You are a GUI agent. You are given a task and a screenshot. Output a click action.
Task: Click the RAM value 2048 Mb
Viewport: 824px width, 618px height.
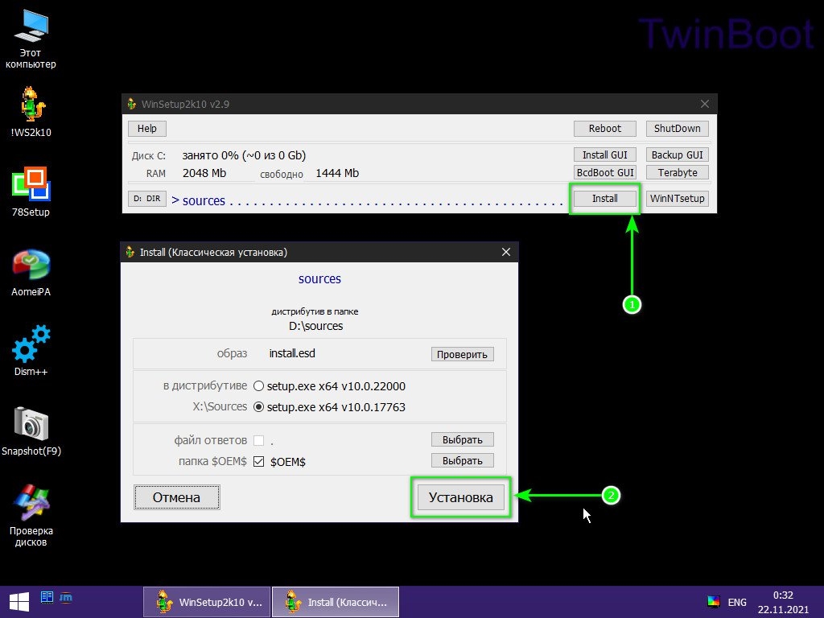coord(204,173)
